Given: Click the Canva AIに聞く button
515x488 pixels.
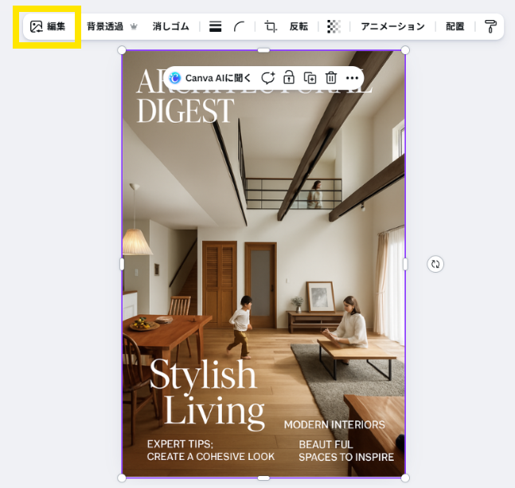Looking at the screenshot, I should click(210, 77).
